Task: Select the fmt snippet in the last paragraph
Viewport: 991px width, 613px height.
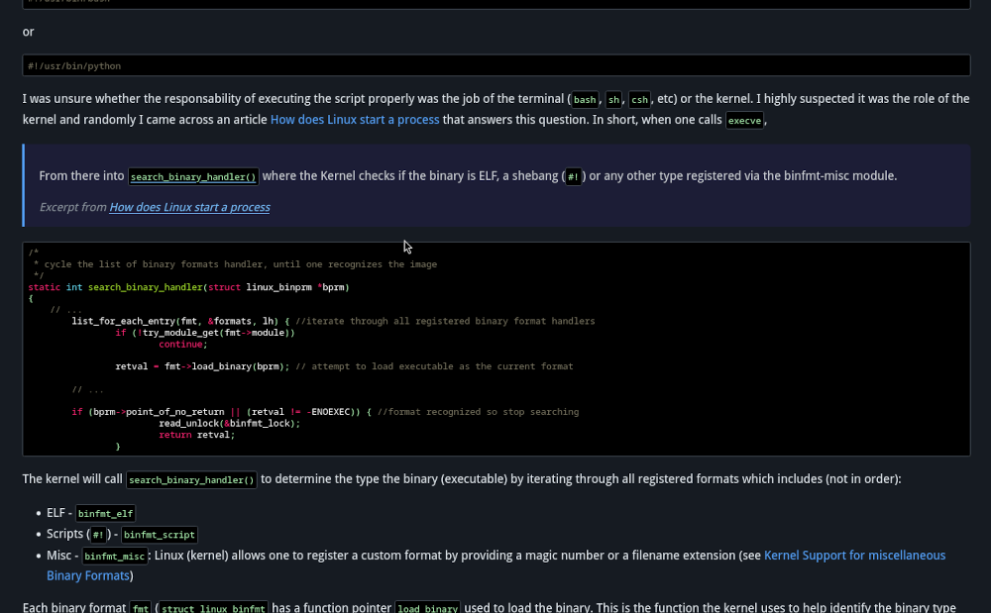Action: [140, 607]
